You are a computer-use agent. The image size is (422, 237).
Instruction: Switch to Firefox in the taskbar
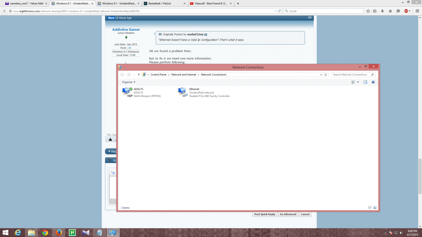pyautogui.click(x=59, y=233)
